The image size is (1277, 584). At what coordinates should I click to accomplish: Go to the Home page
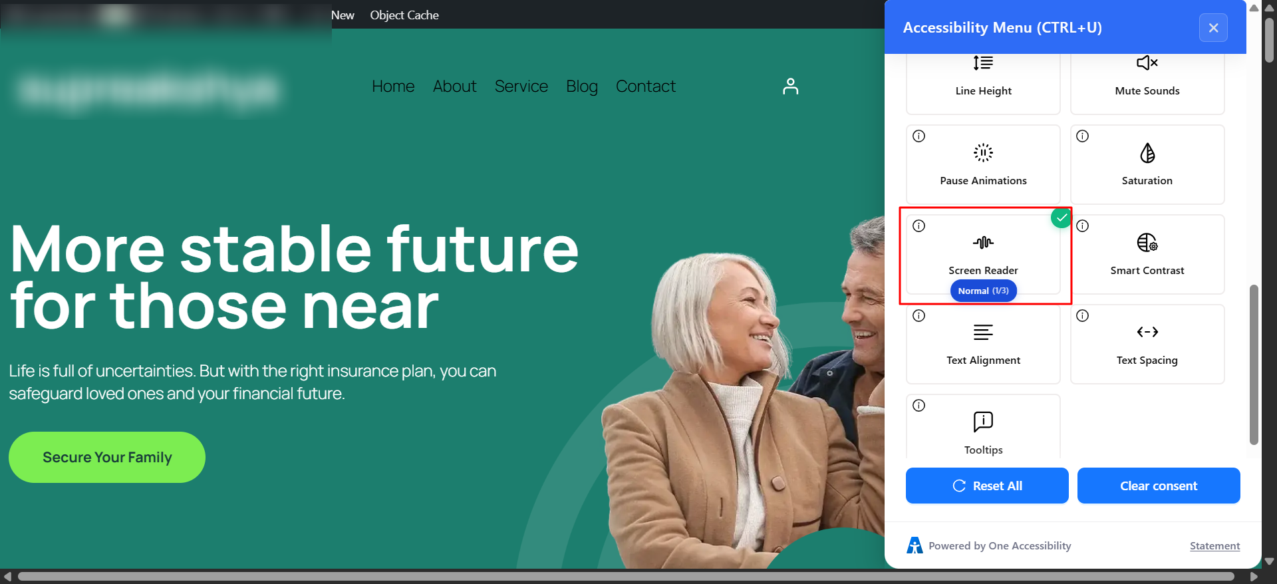393,86
